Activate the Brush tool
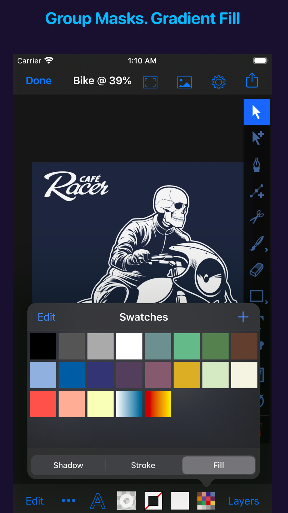 coord(256,244)
